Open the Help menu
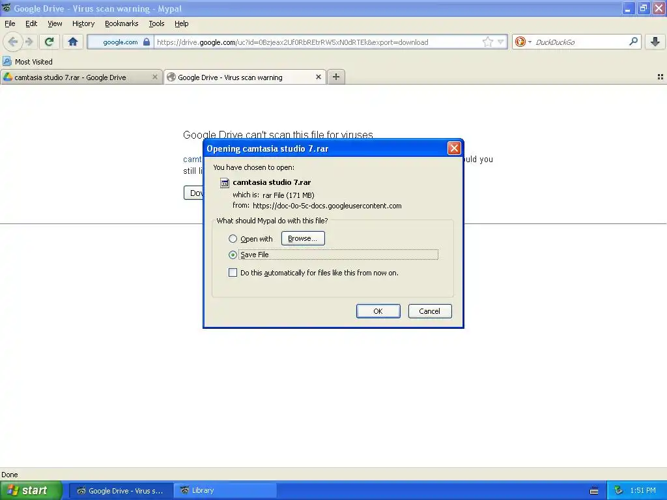Screen dimensions: 667x500 coord(182,23)
